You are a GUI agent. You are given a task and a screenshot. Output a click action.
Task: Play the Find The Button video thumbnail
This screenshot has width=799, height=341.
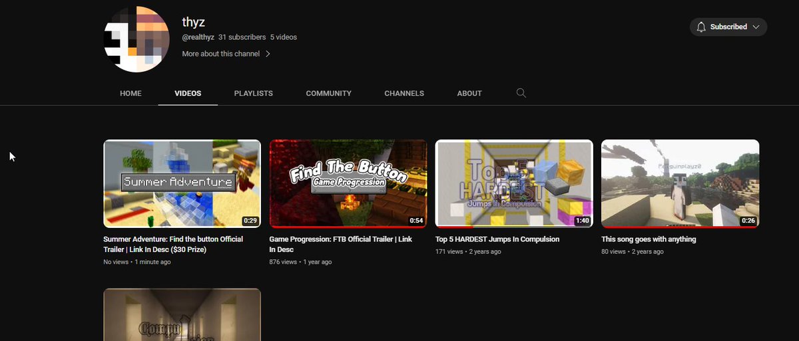tap(348, 183)
